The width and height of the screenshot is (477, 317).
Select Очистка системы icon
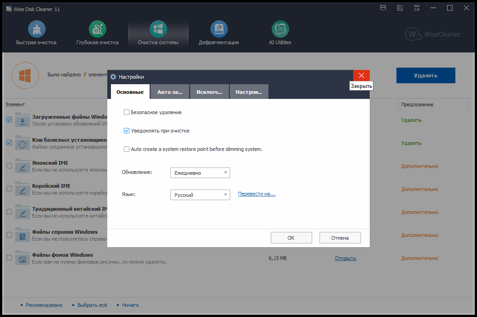coord(158,29)
